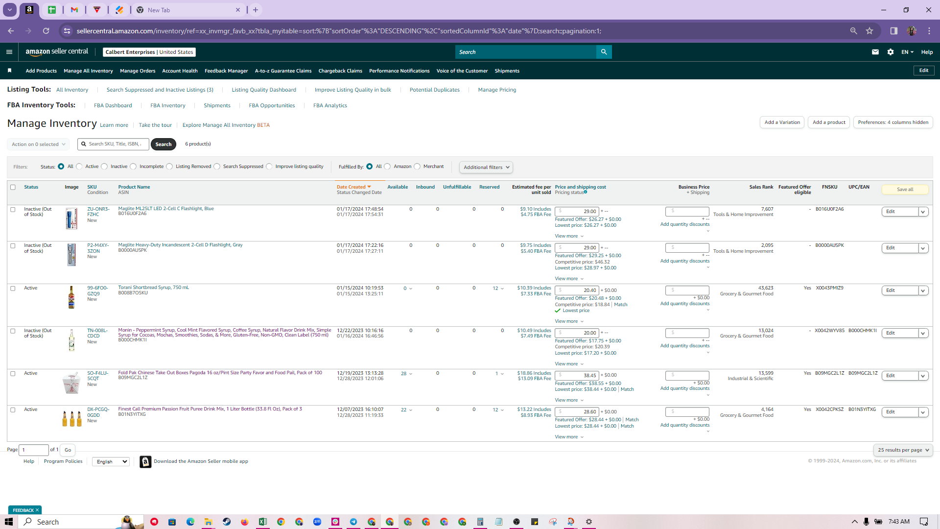This screenshot has height=529, width=940.
Task: Open File Explorer from the taskbar
Action: [x=208, y=522]
